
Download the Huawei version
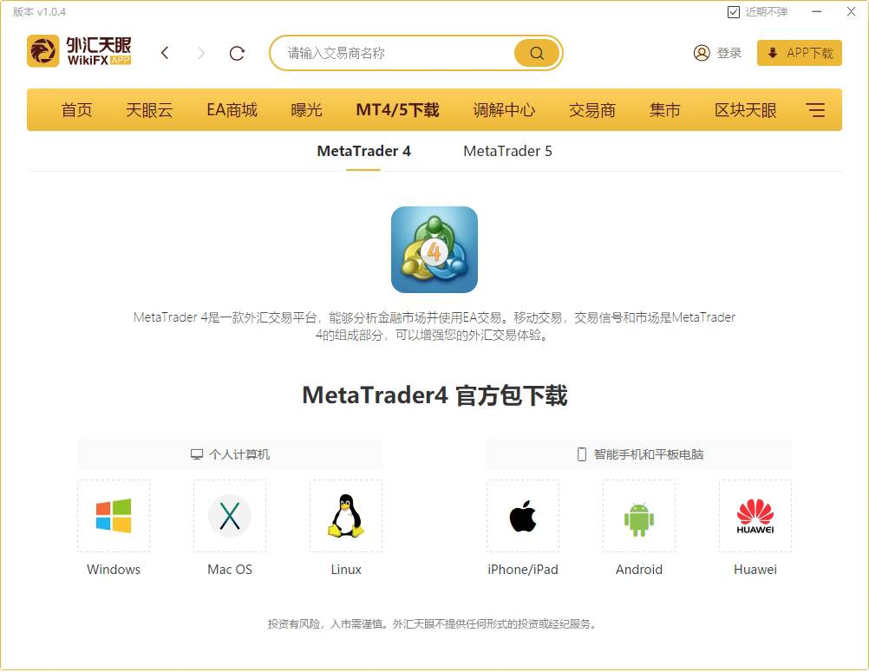click(x=755, y=516)
